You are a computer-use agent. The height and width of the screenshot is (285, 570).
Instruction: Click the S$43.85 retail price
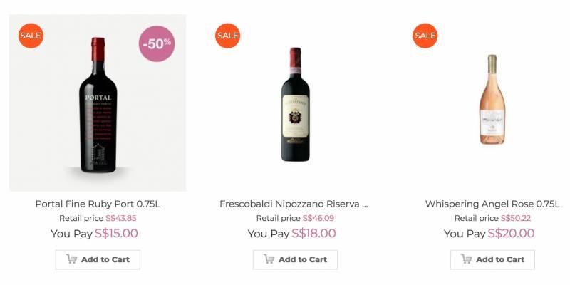pyautogui.click(x=121, y=218)
